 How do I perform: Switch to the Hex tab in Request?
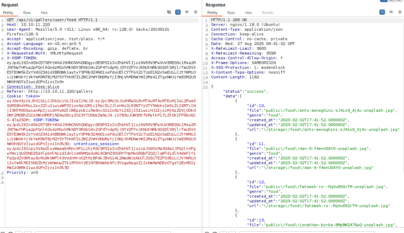pos(44,13)
